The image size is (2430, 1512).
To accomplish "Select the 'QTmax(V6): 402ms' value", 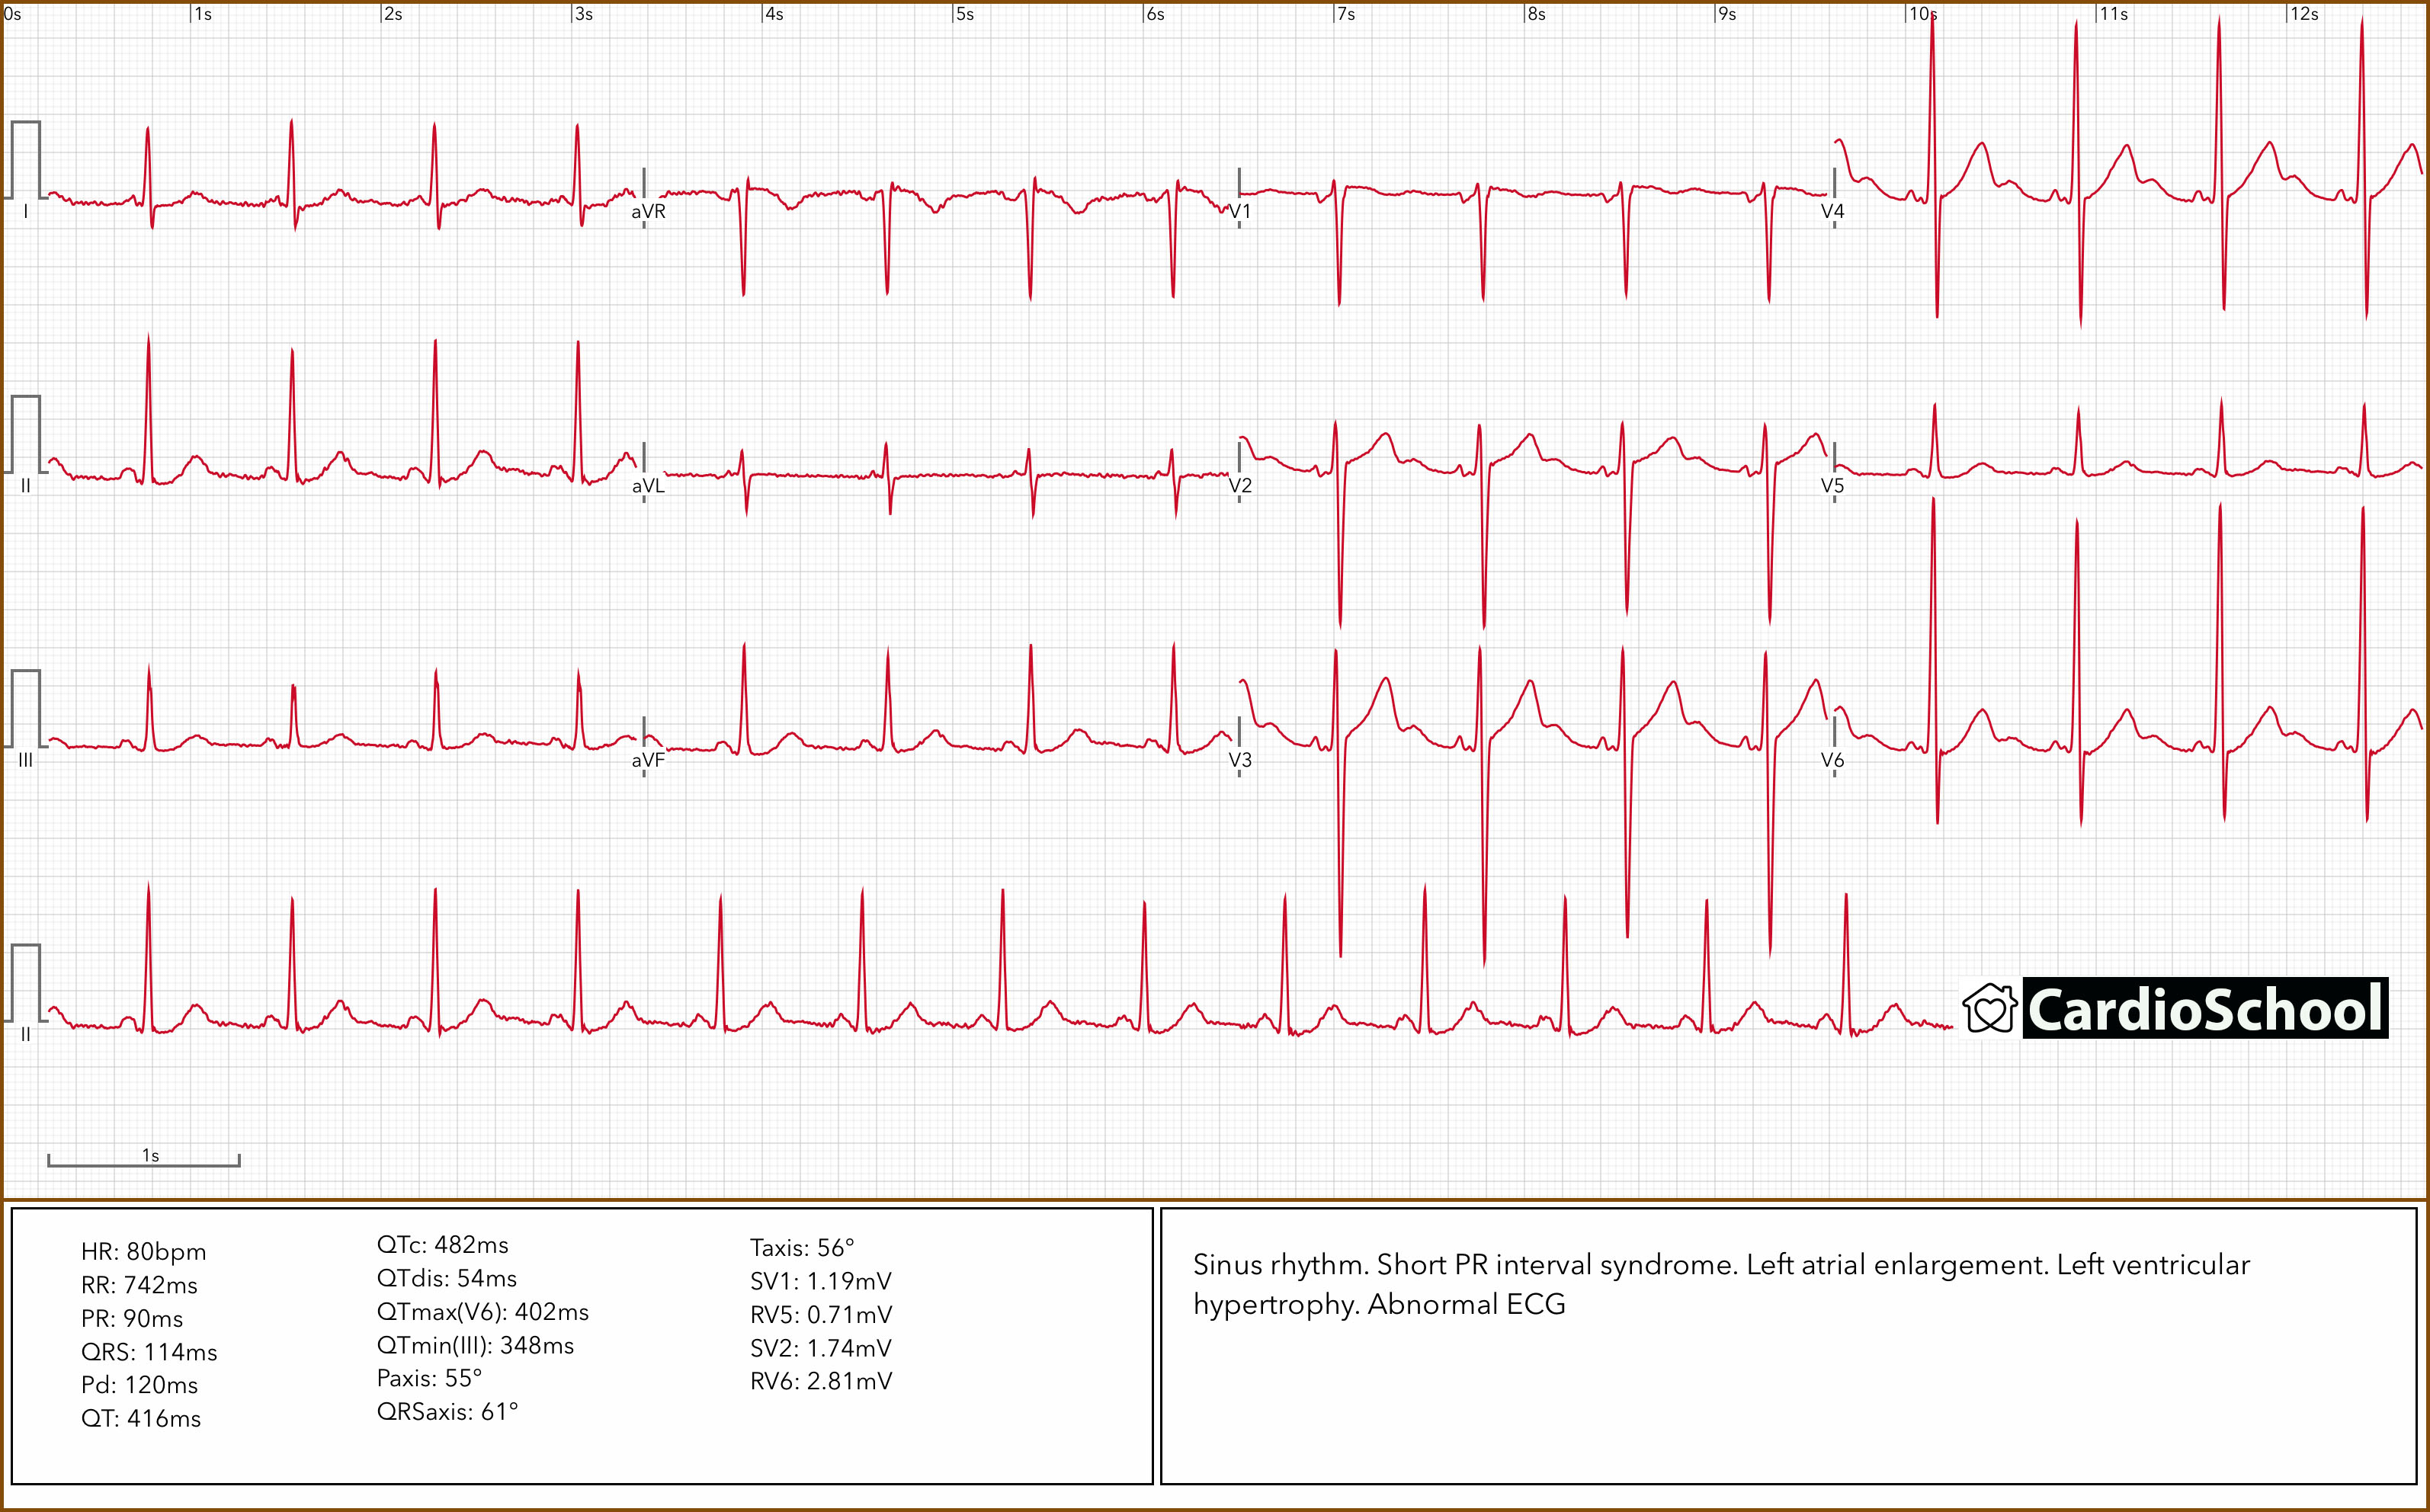I will 483,1312.
